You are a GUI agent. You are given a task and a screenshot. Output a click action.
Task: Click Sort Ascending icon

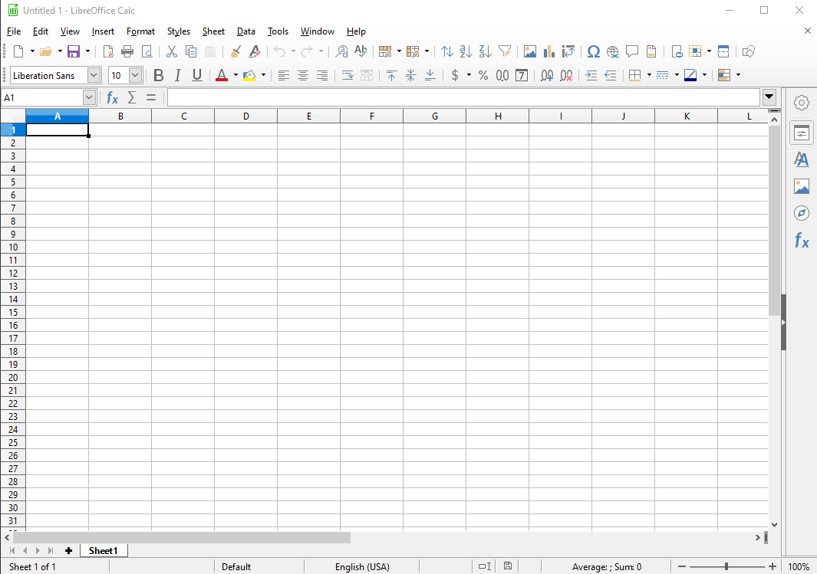466,51
